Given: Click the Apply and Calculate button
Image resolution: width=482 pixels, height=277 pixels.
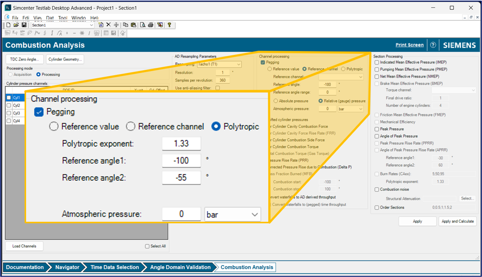Looking at the screenshot, I should click(458, 221).
